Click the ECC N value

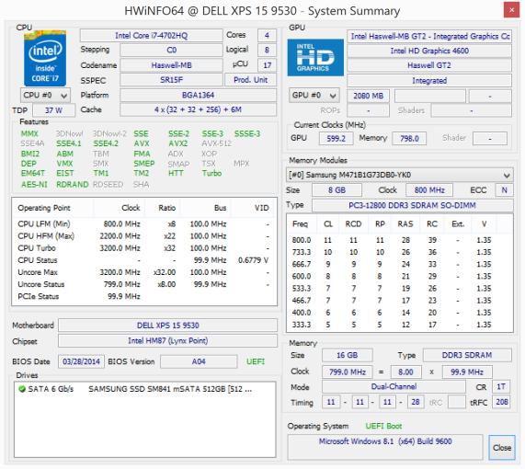pyautogui.click(x=504, y=190)
